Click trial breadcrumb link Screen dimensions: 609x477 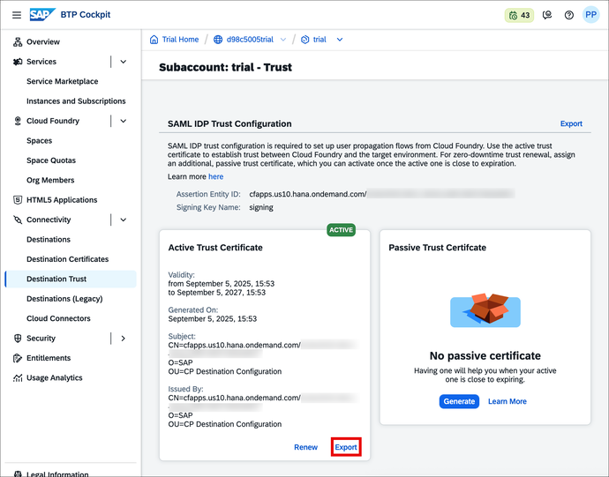pyautogui.click(x=320, y=40)
